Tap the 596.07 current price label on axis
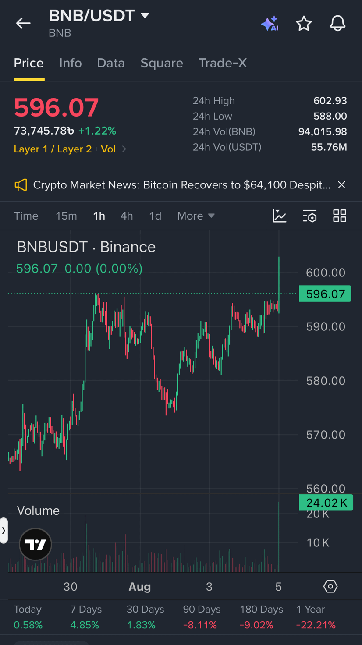The height and width of the screenshot is (645, 362). [325, 294]
